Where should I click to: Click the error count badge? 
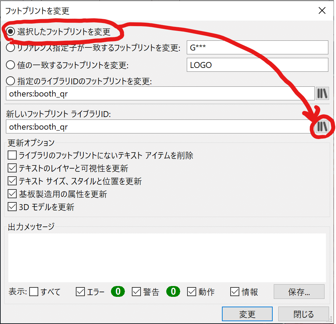(118, 291)
